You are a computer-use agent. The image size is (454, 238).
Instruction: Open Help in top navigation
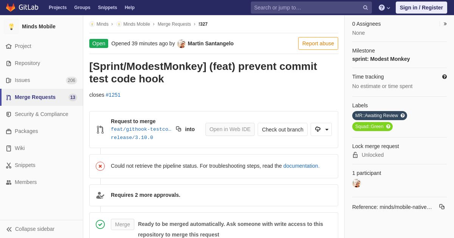(x=130, y=8)
